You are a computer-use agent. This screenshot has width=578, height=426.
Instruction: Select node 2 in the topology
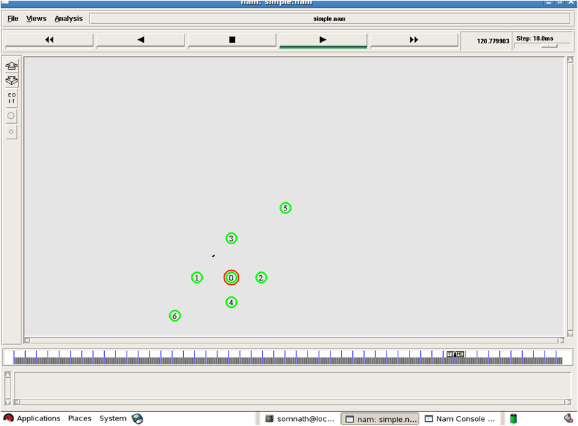pyautogui.click(x=261, y=278)
